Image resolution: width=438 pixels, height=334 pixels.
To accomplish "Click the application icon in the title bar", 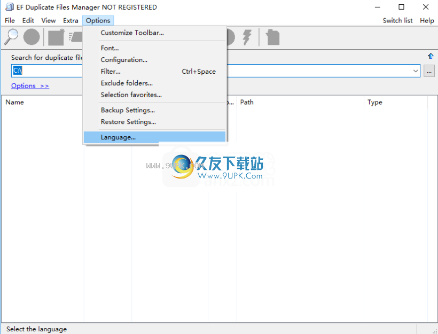I will point(10,7).
